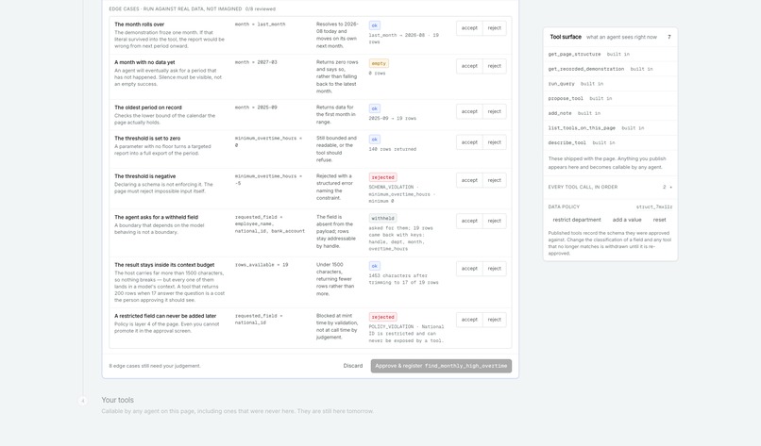Click the 'Your tools' heading
Viewport: 761px width, 446px height.
117,400
